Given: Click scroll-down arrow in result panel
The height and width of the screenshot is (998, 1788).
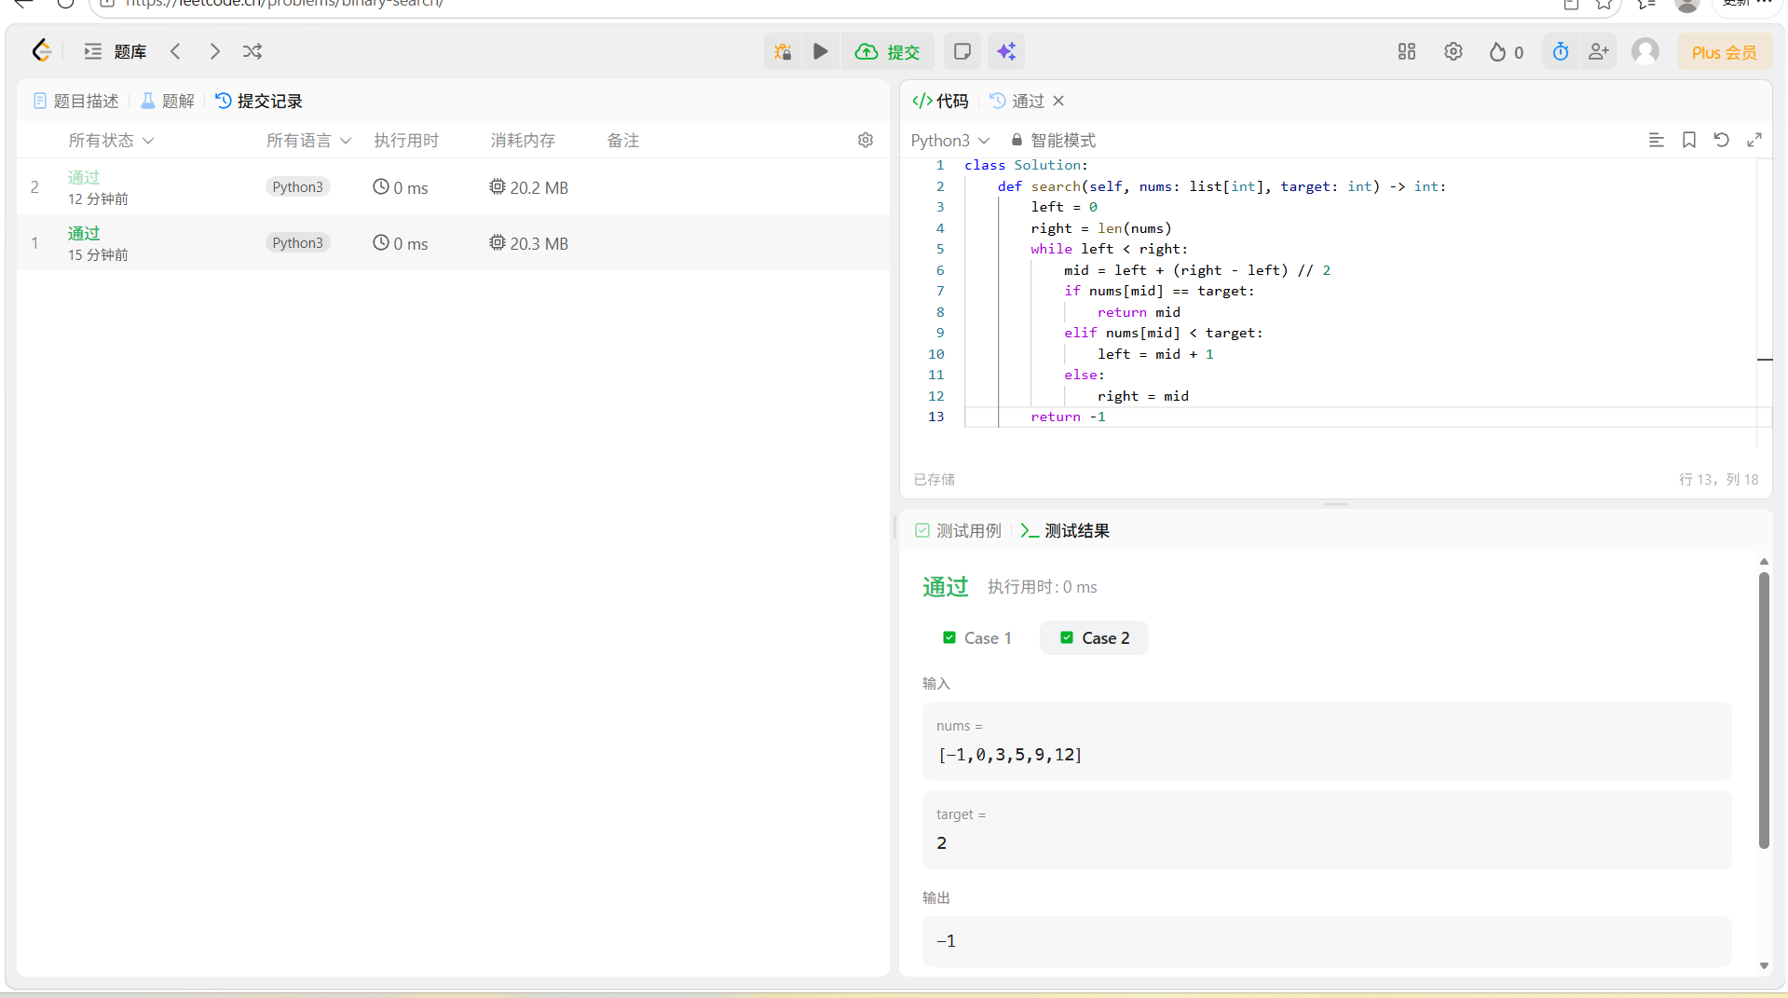Looking at the screenshot, I should click(1764, 965).
